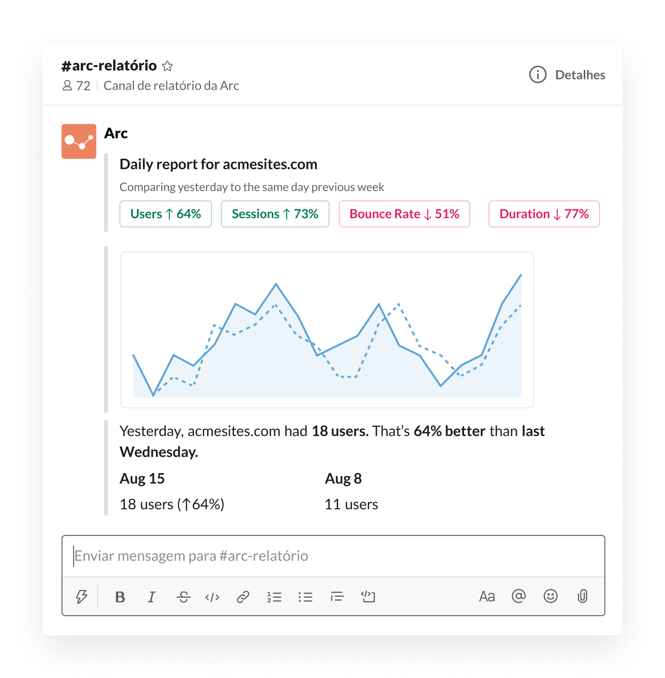Mention someone with @ icon
Image resolution: width=665 pixels, height=678 pixels.
[x=519, y=596]
